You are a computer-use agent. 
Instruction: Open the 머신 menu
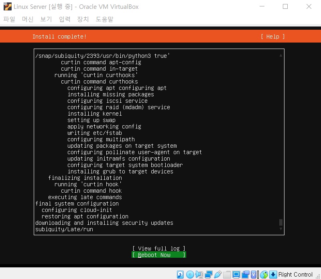click(x=28, y=19)
